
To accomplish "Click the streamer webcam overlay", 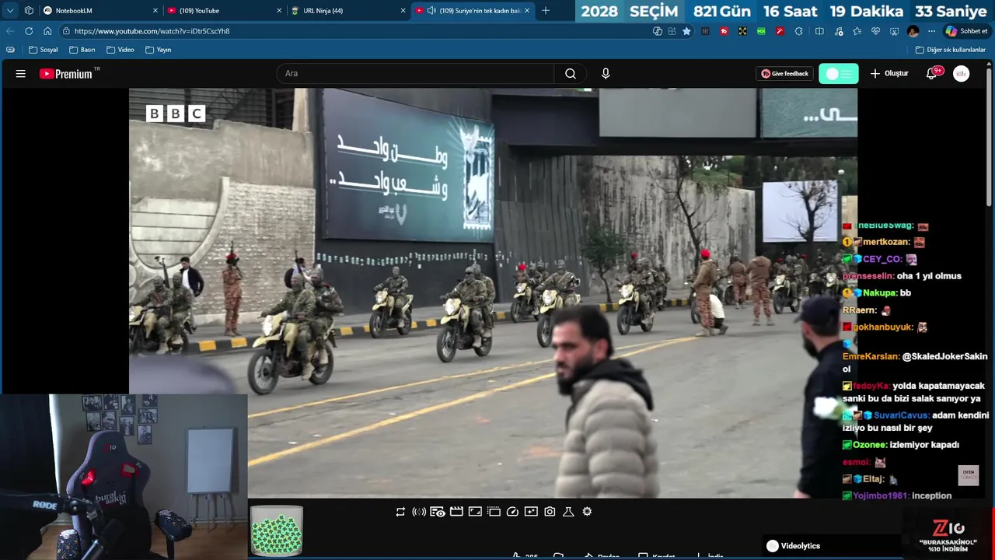I will [124, 477].
